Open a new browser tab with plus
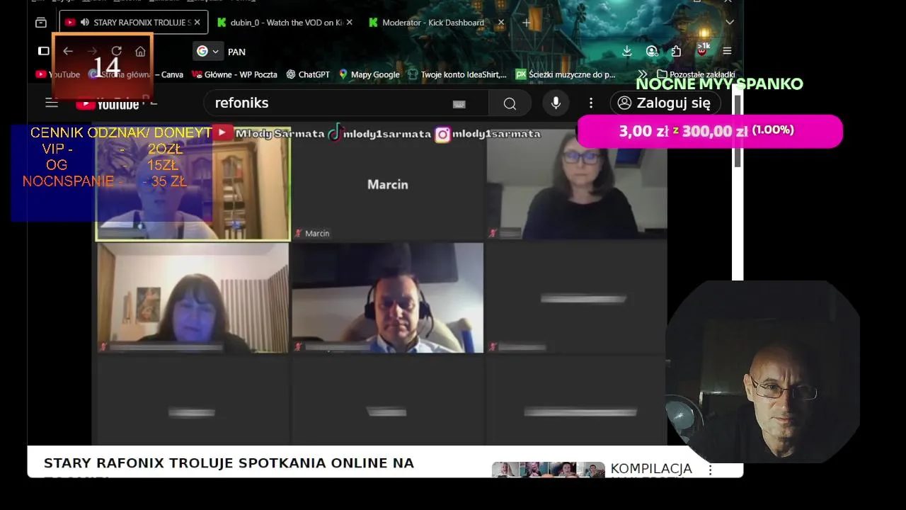906x510 pixels. (526, 23)
